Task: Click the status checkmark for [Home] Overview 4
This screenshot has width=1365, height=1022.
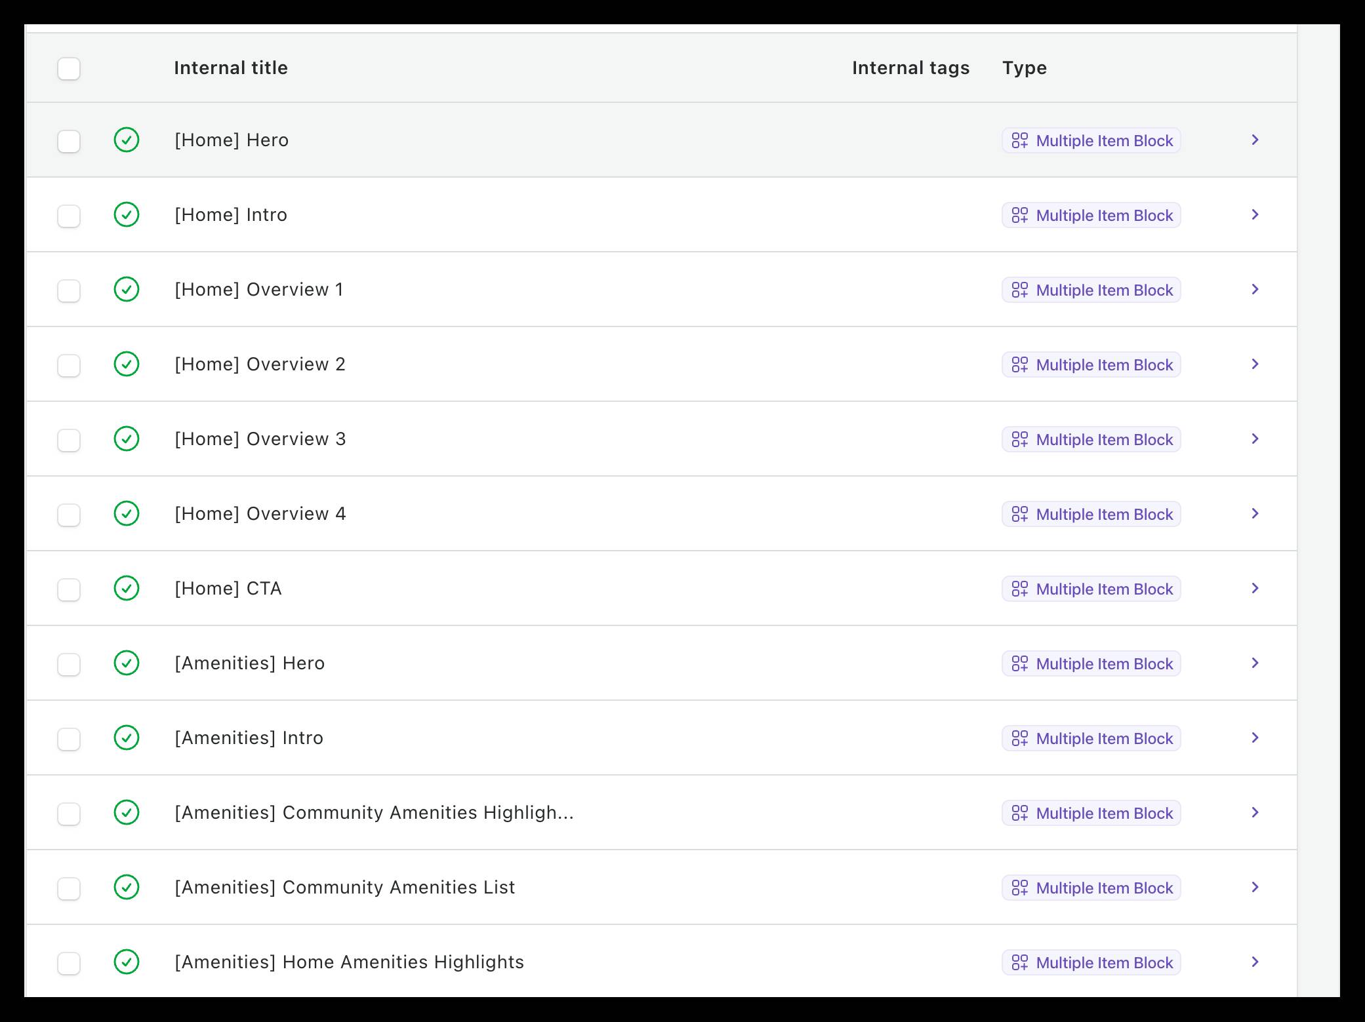Action: (x=127, y=513)
